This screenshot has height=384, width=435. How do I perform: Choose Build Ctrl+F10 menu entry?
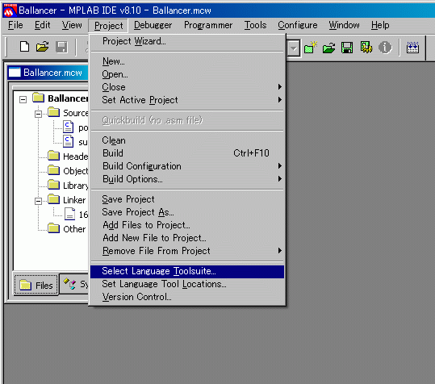click(x=187, y=153)
